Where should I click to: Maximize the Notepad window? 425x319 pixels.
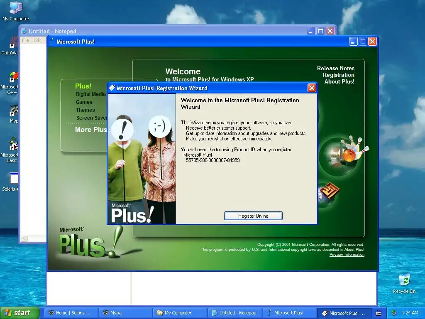click(x=320, y=31)
